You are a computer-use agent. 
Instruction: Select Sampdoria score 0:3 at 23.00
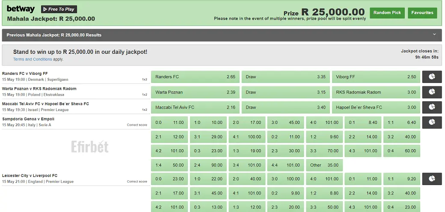click(208, 151)
